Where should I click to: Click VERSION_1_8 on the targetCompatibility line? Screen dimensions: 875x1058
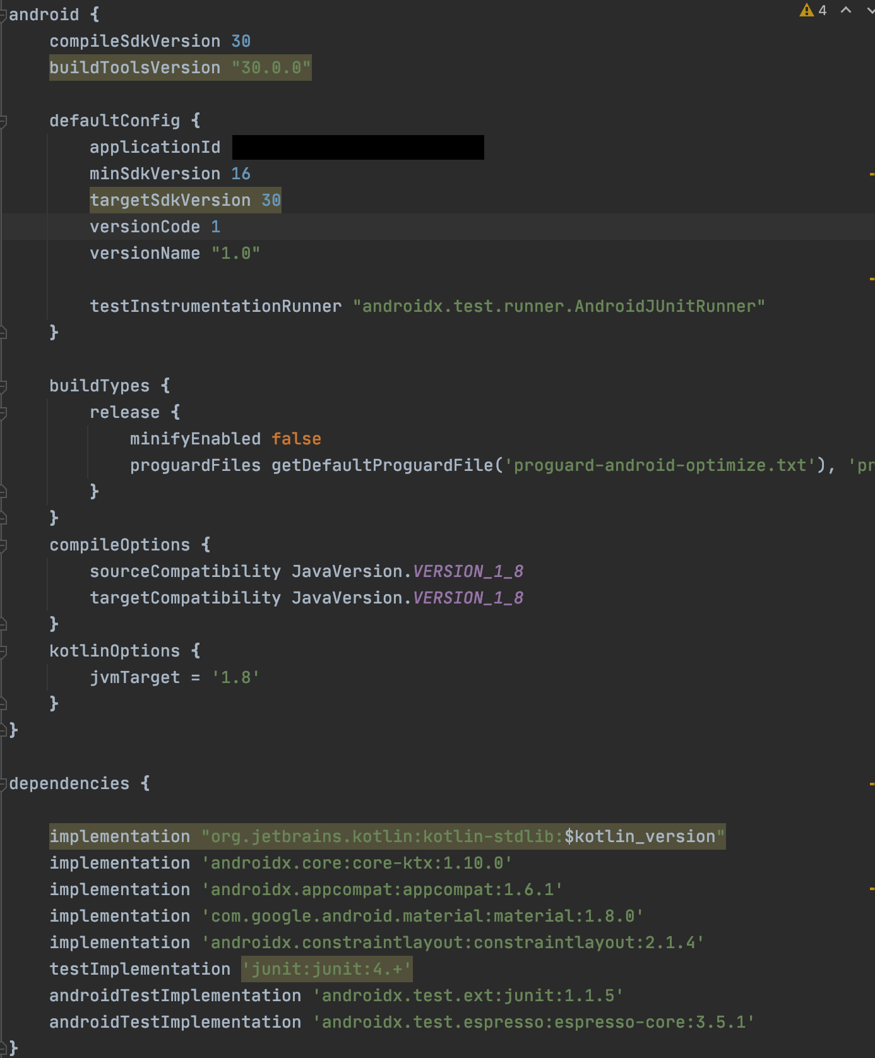pos(468,598)
